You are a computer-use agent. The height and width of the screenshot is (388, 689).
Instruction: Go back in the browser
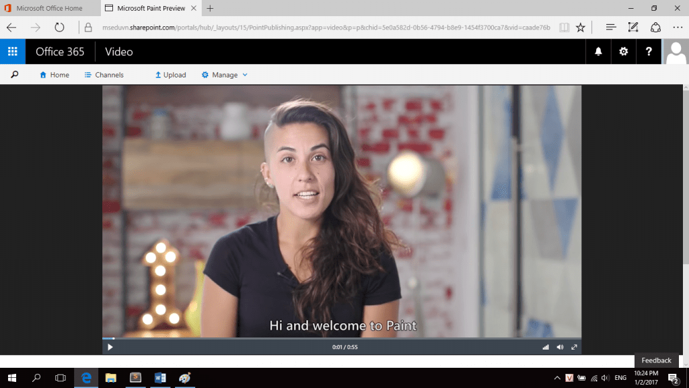pos(11,27)
